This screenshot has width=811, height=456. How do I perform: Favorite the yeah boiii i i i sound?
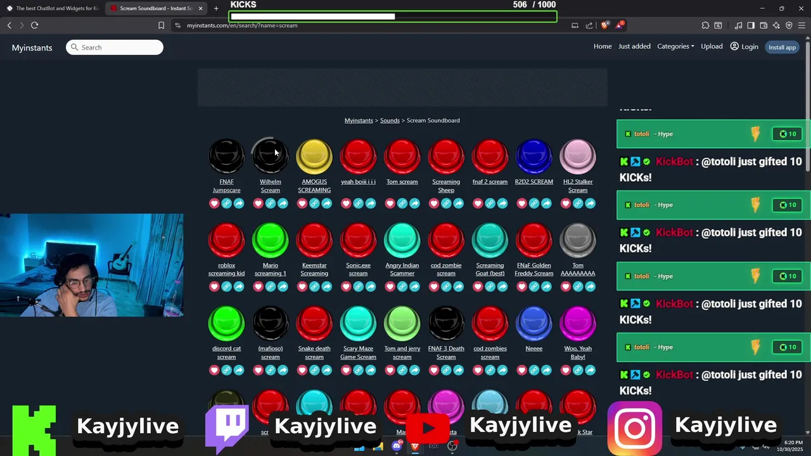coord(346,203)
